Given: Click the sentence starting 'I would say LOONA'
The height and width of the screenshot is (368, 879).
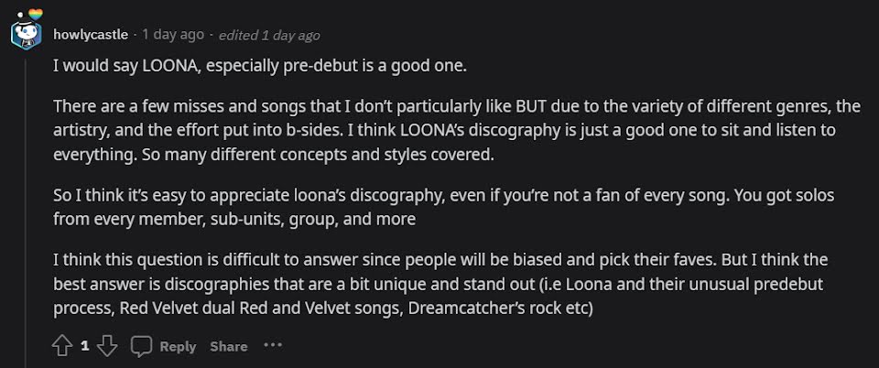Looking at the screenshot, I should click(x=260, y=66).
